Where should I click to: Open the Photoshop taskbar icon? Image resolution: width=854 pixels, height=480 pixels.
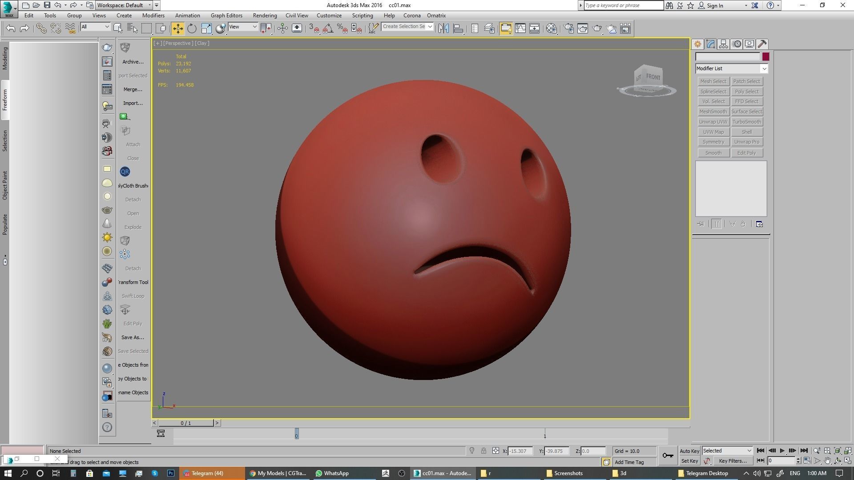pos(171,473)
